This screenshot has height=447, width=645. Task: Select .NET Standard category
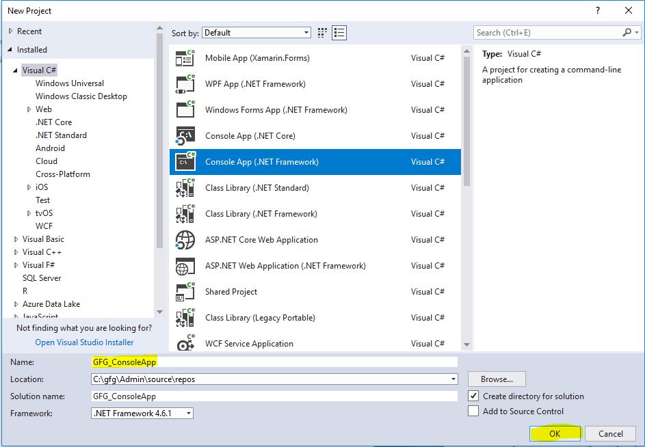click(x=61, y=135)
